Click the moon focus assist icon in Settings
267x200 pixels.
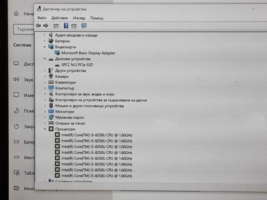(x=16, y=111)
